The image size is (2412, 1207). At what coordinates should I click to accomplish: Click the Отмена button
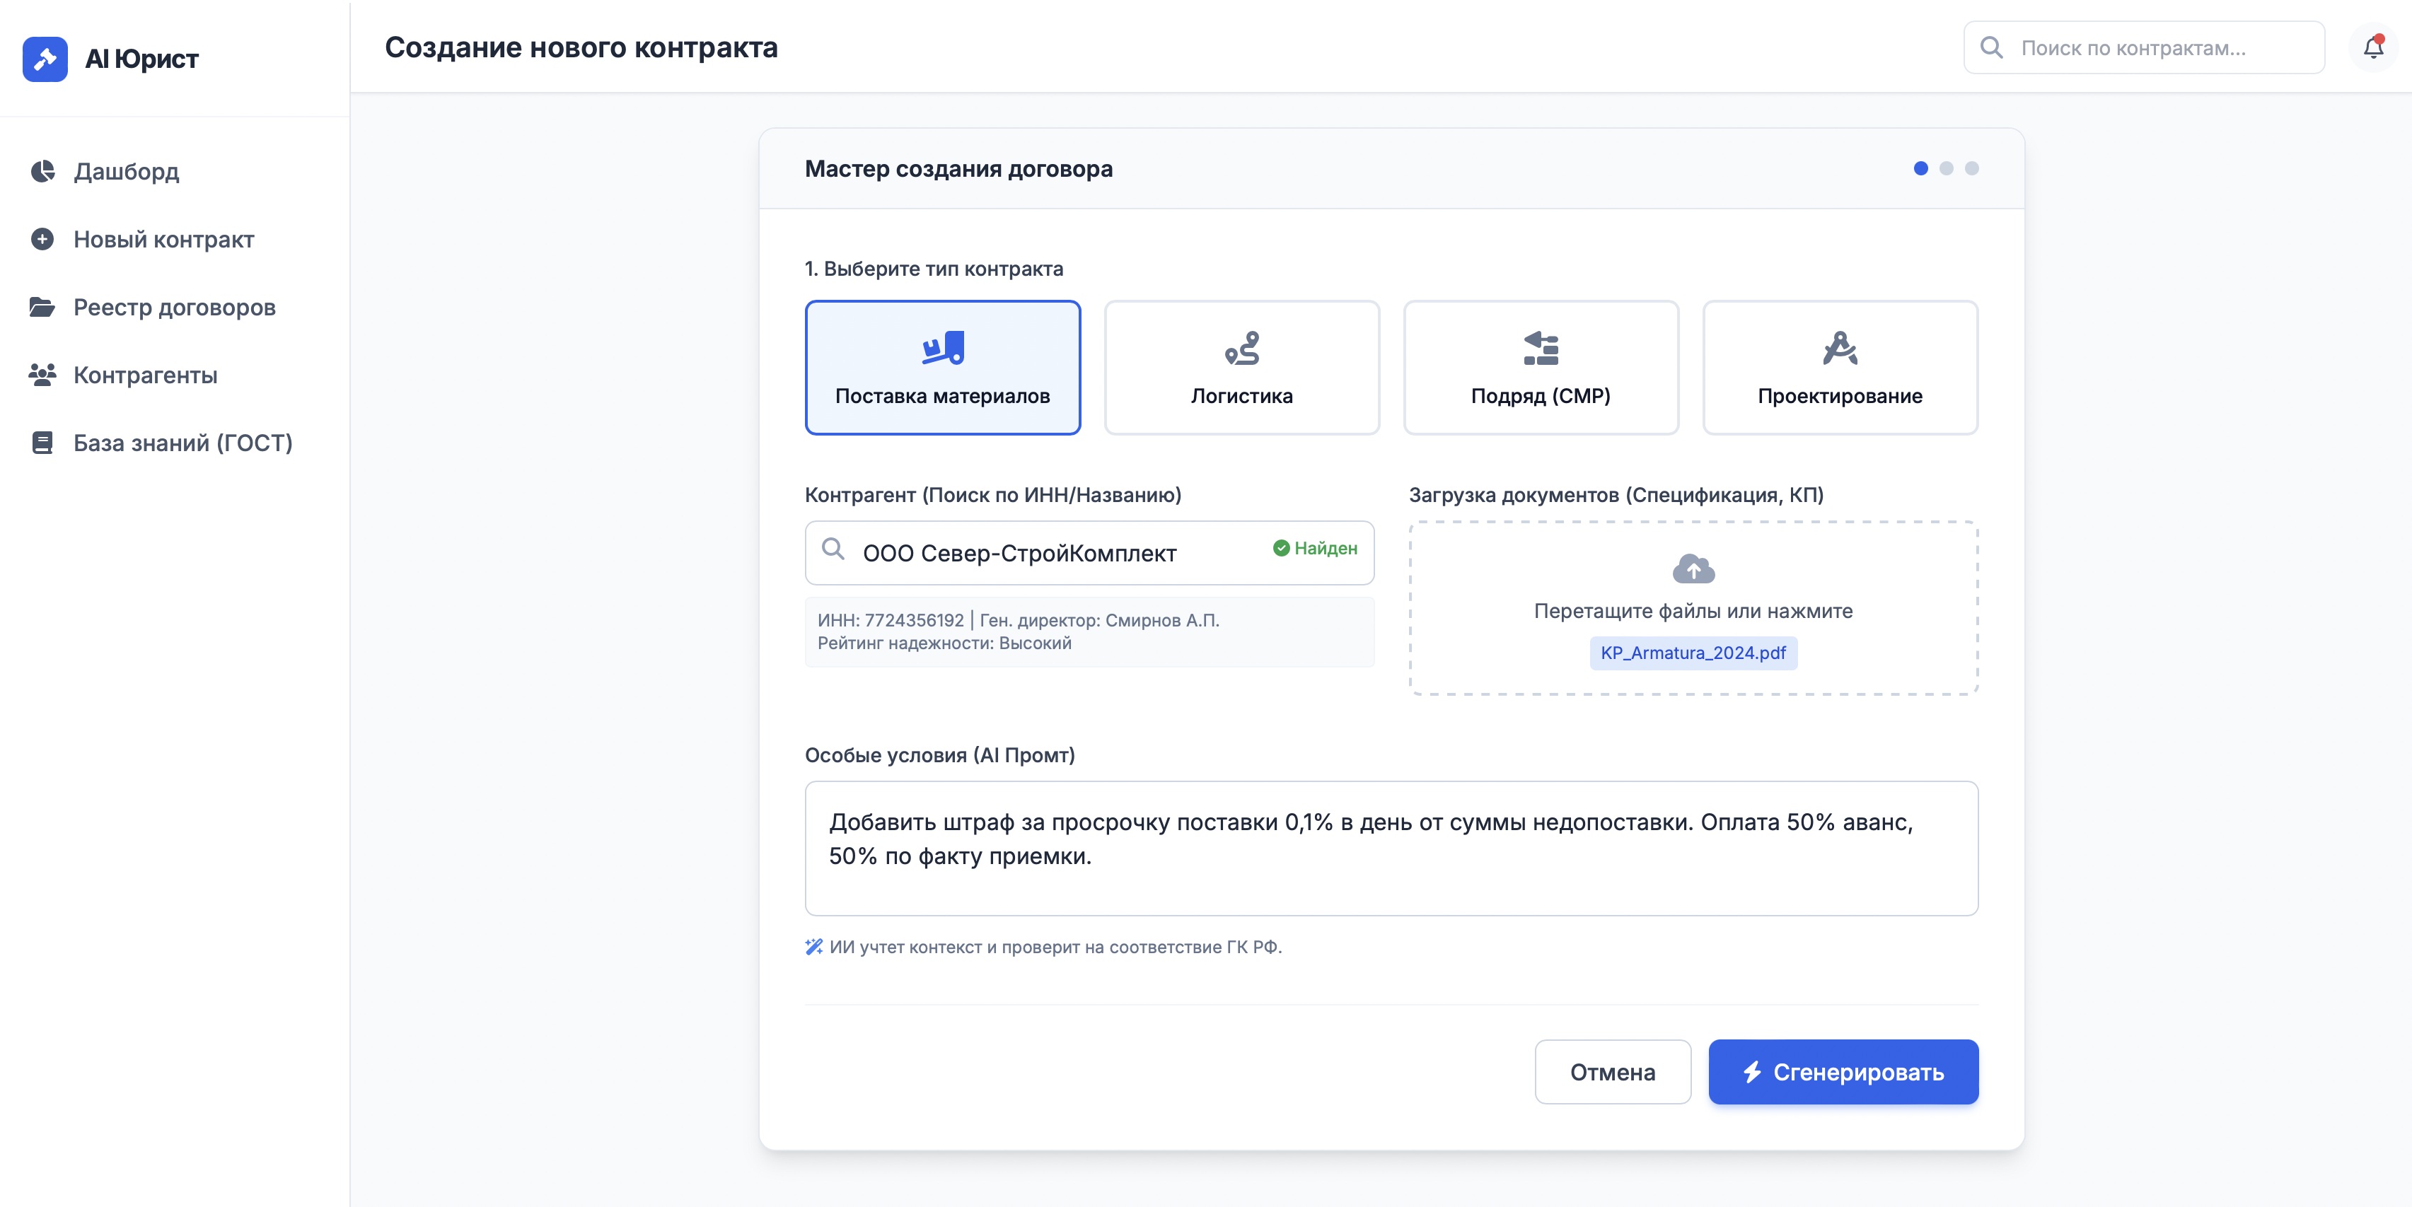point(1613,1072)
